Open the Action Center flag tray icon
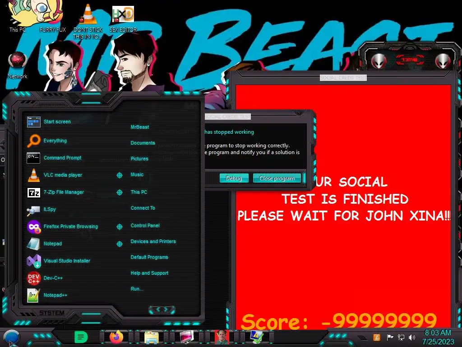 (390, 337)
